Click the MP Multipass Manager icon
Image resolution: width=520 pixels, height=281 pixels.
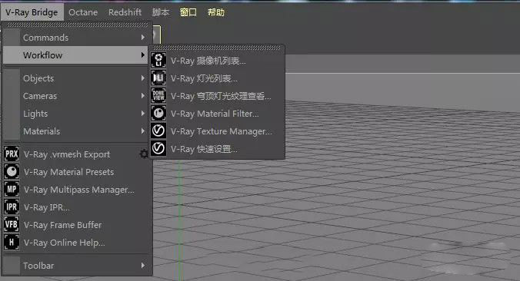12,190
